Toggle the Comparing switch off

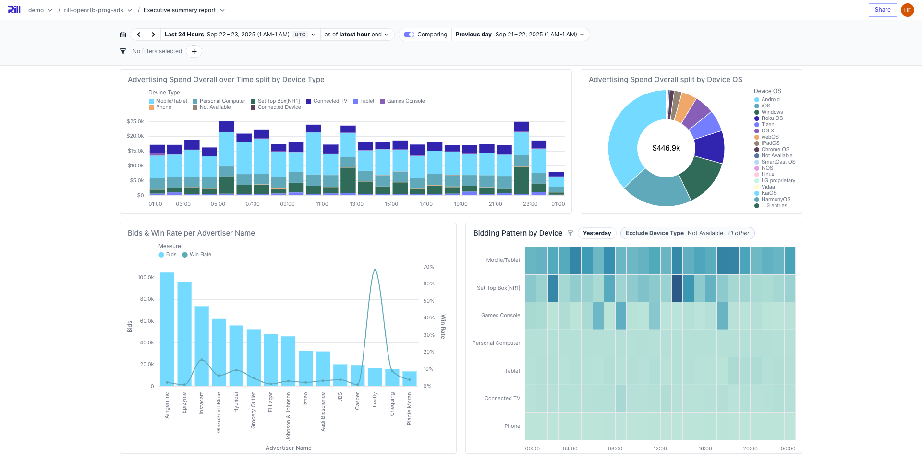click(409, 35)
